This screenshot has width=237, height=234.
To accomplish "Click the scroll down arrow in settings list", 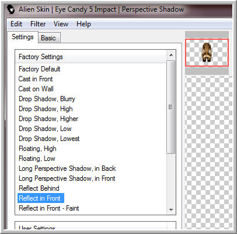I will 171,209.
